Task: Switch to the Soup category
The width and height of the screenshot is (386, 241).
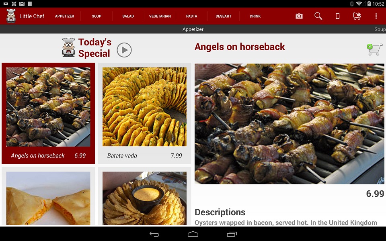Action: pyautogui.click(x=96, y=16)
